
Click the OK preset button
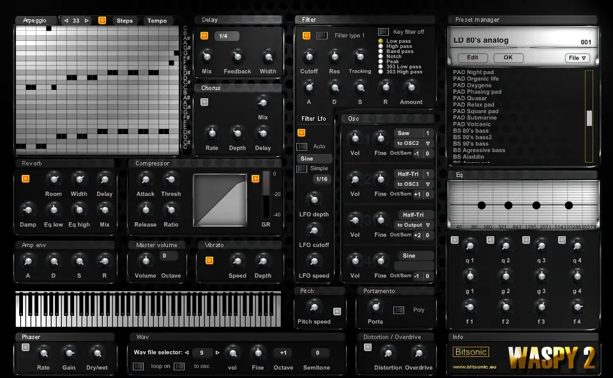click(508, 58)
